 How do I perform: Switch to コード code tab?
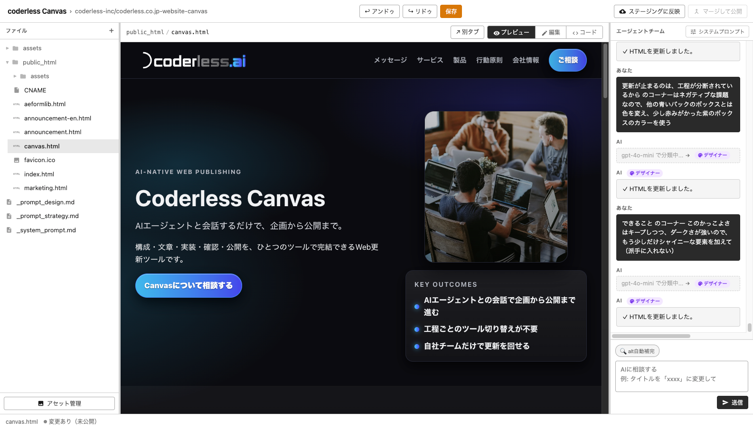coord(584,32)
